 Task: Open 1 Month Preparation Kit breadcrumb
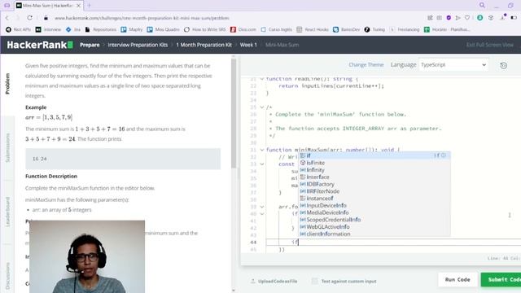click(204, 45)
